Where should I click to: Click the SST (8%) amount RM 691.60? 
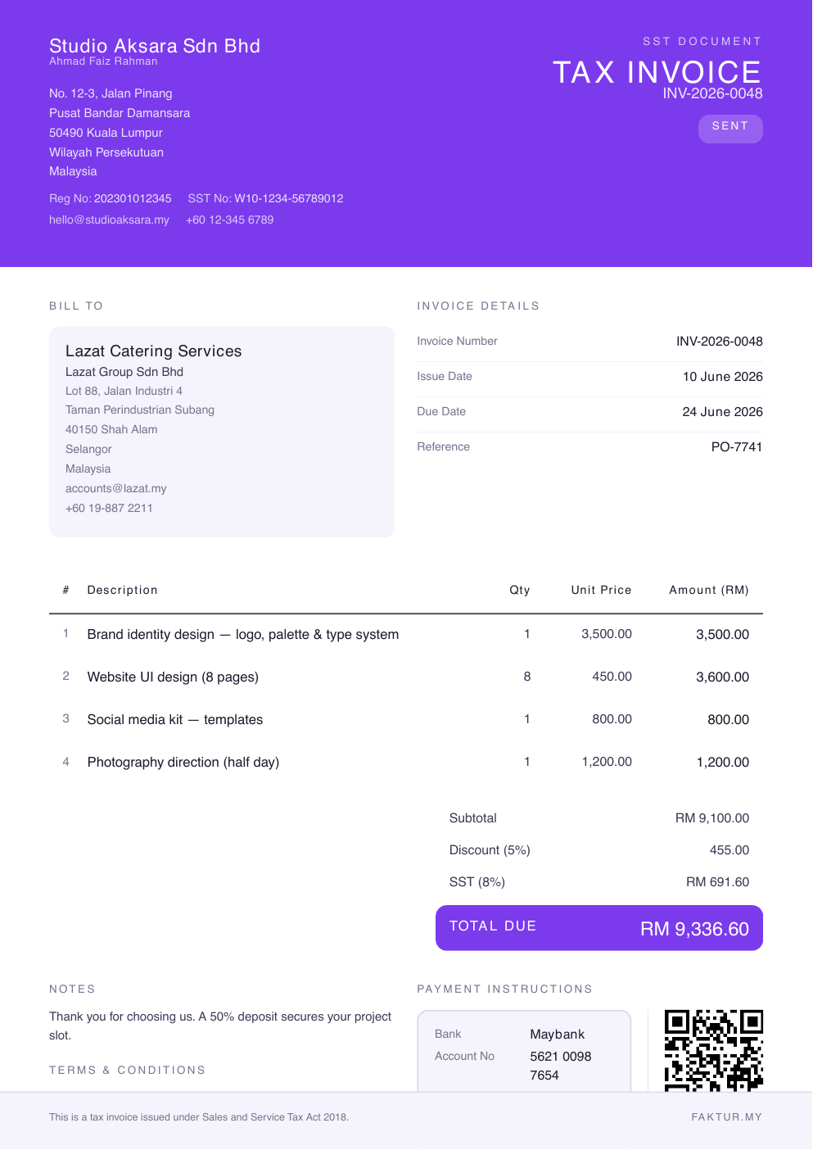[718, 882]
